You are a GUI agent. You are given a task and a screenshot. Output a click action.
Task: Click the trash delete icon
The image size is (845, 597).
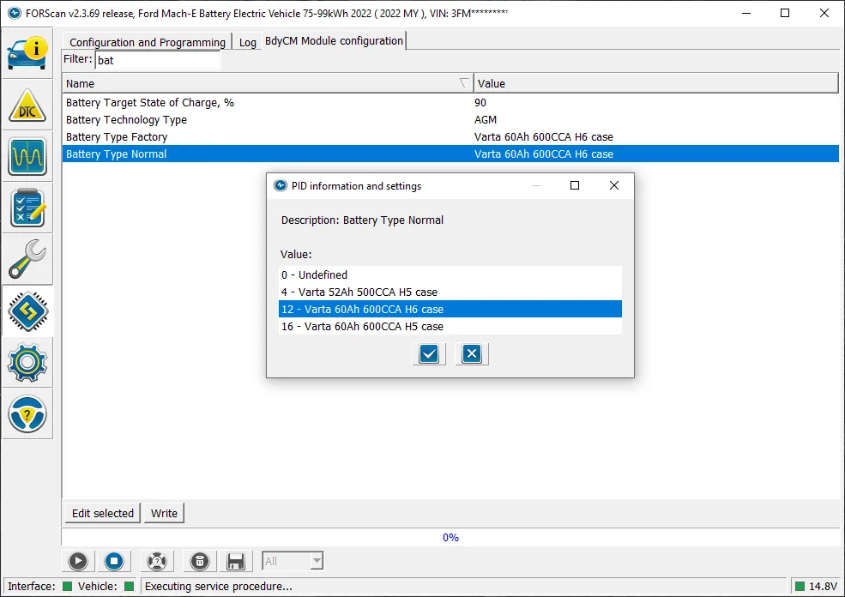pos(199,562)
